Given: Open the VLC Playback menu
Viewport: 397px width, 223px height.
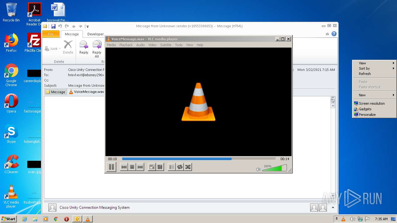Looking at the screenshot, I should (126, 45).
